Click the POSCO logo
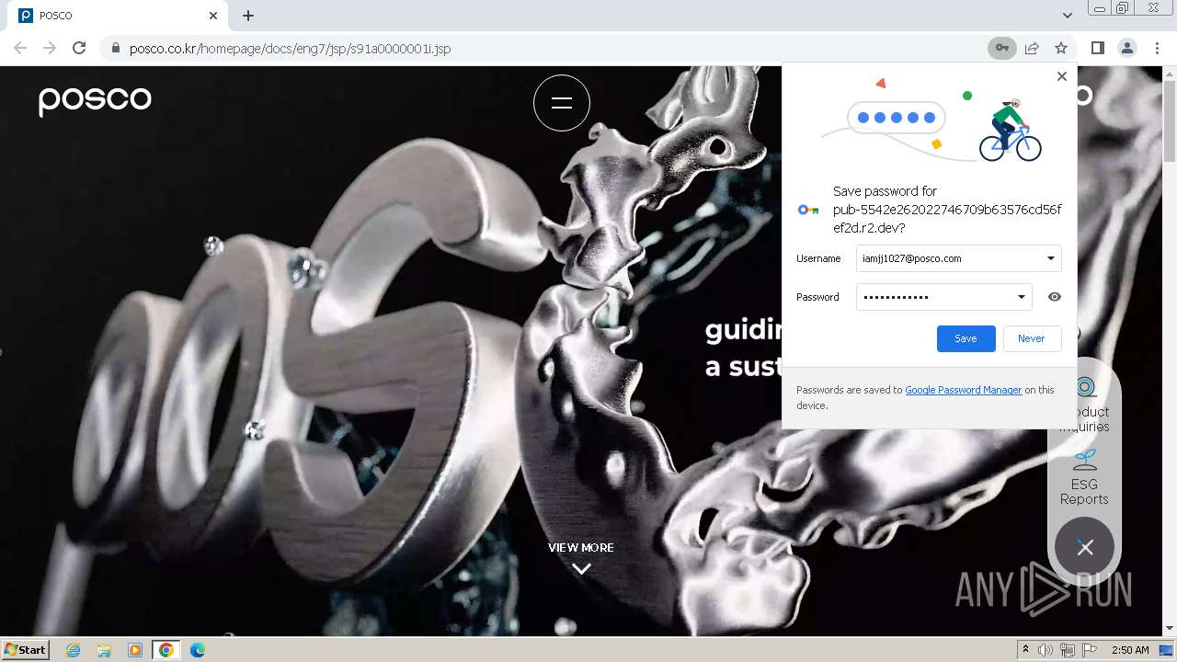 click(x=95, y=100)
